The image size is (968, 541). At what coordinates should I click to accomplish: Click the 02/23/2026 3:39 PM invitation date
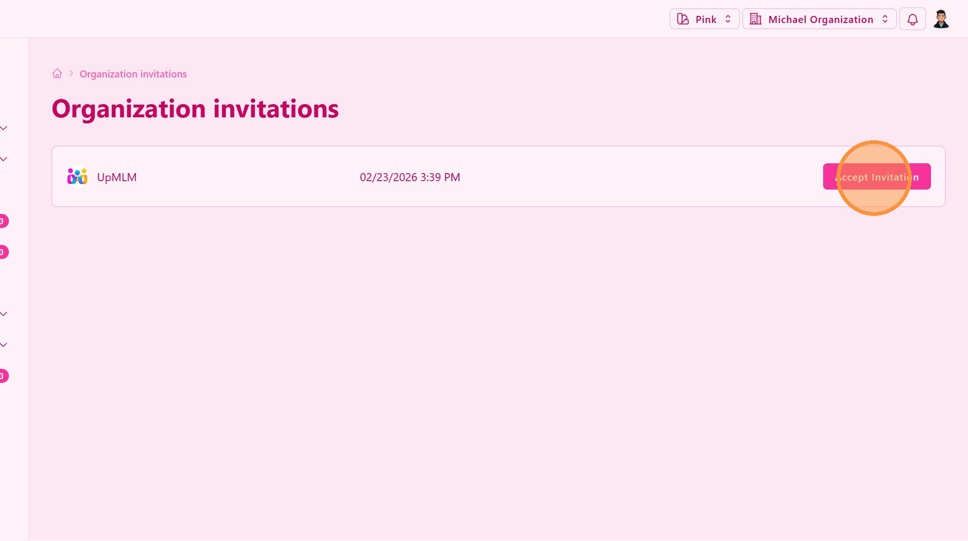point(410,177)
